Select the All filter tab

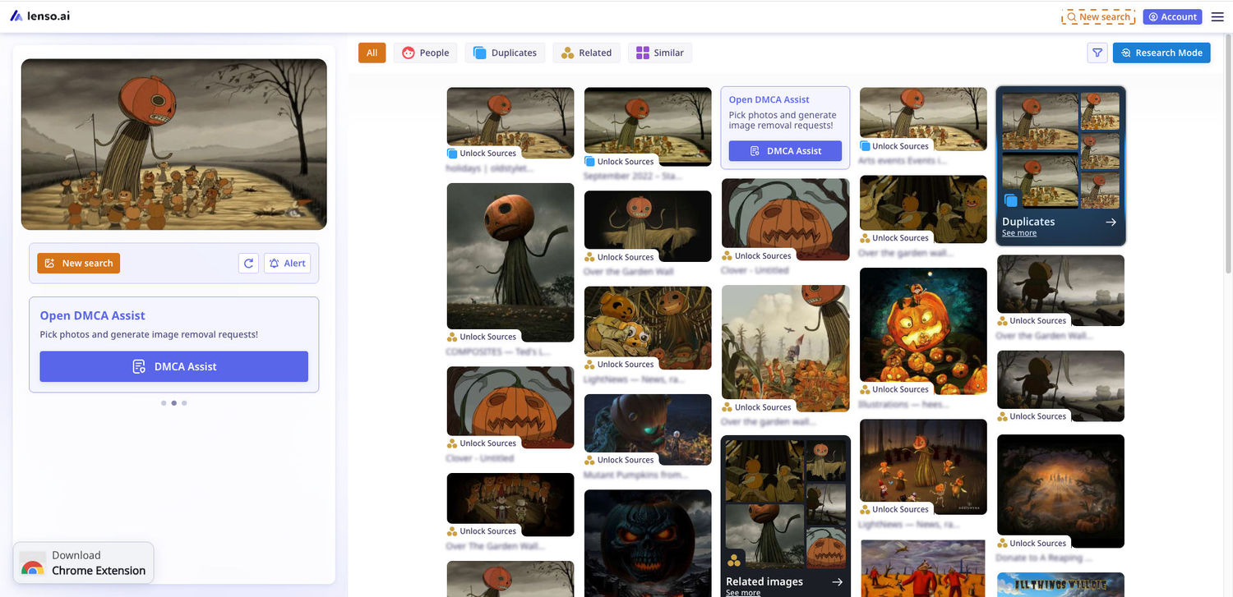coord(372,53)
